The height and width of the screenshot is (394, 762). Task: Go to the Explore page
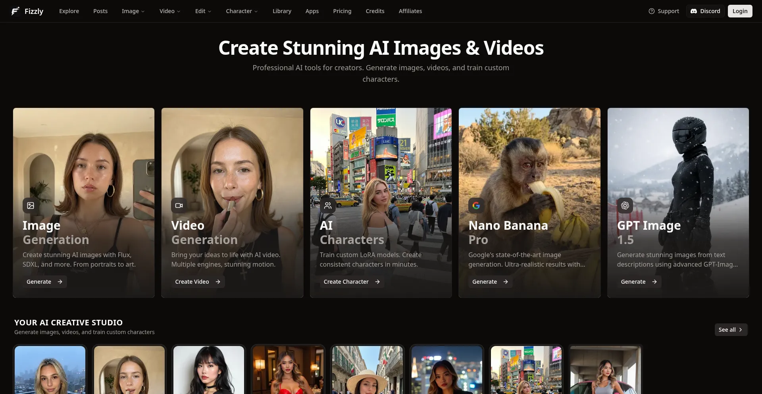(69, 11)
